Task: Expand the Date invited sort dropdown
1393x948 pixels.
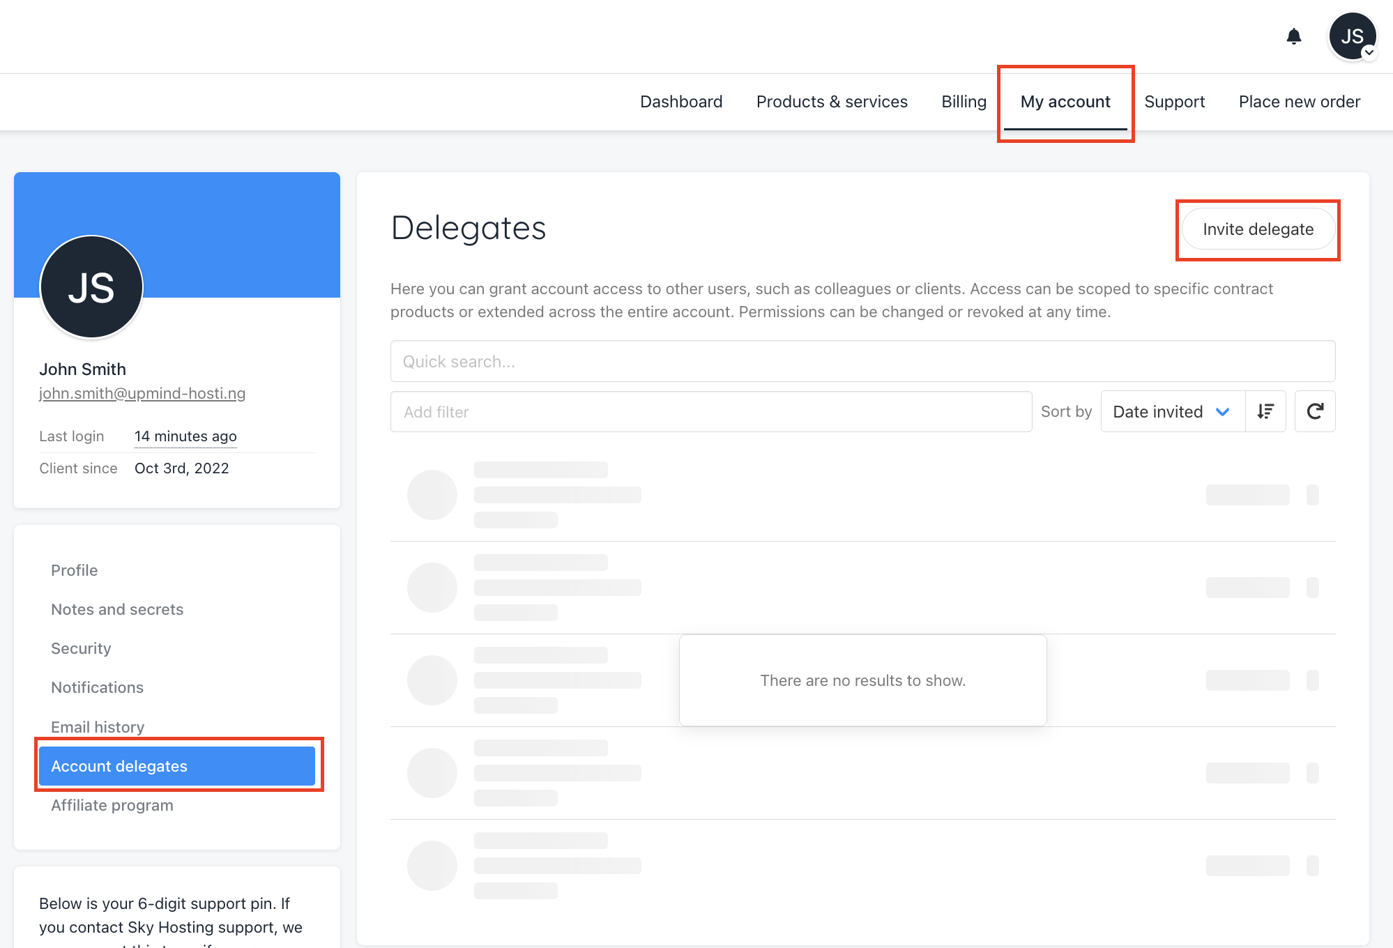Action: click(1172, 412)
